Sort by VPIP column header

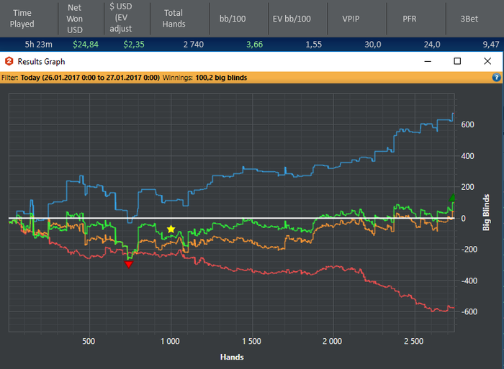tap(351, 19)
